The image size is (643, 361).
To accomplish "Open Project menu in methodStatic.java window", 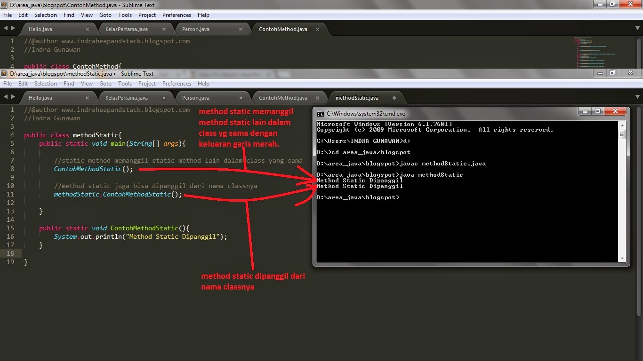I will [147, 84].
